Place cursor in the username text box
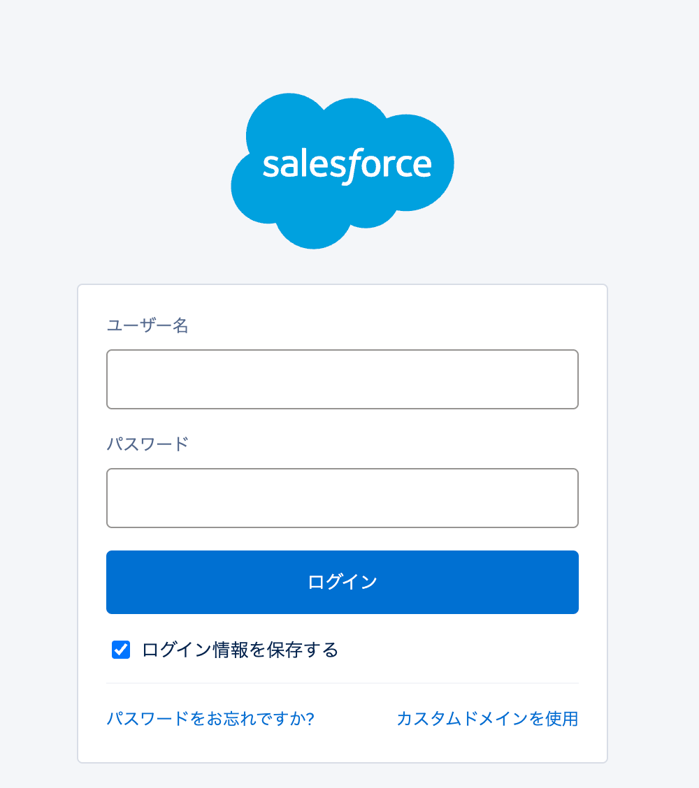Image resolution: width=699 pixels, height=788 pixels. coord(343,379)
